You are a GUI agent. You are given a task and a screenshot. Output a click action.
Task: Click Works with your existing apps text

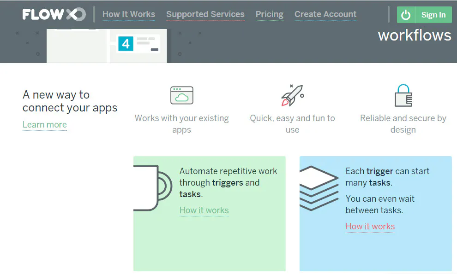(x=181, y=124)
